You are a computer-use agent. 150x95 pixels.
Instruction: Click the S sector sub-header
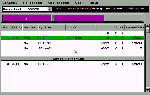[x=122, y=33]
